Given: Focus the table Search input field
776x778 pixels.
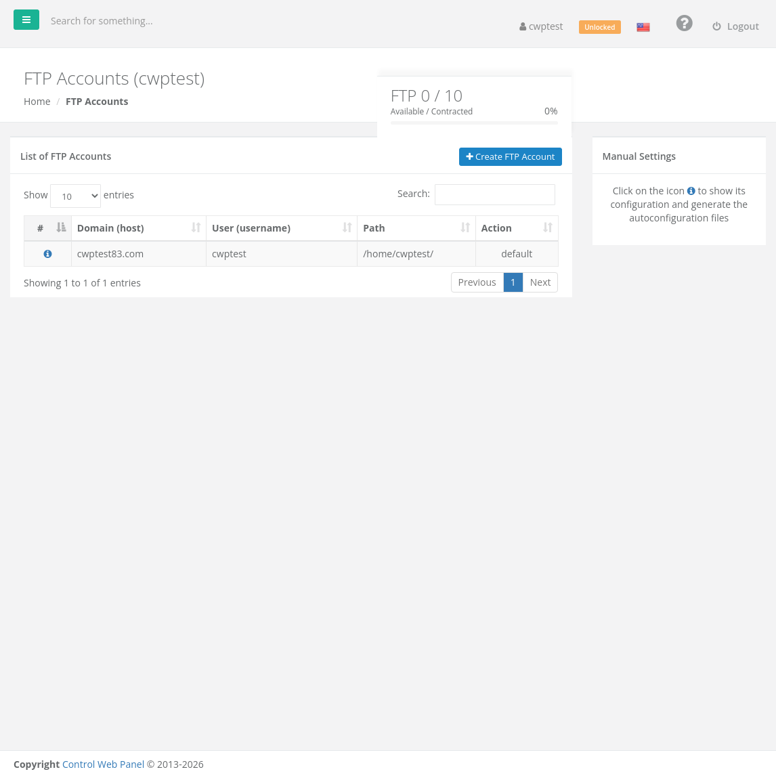Looking at the screenshot, I should click(495, 194).
